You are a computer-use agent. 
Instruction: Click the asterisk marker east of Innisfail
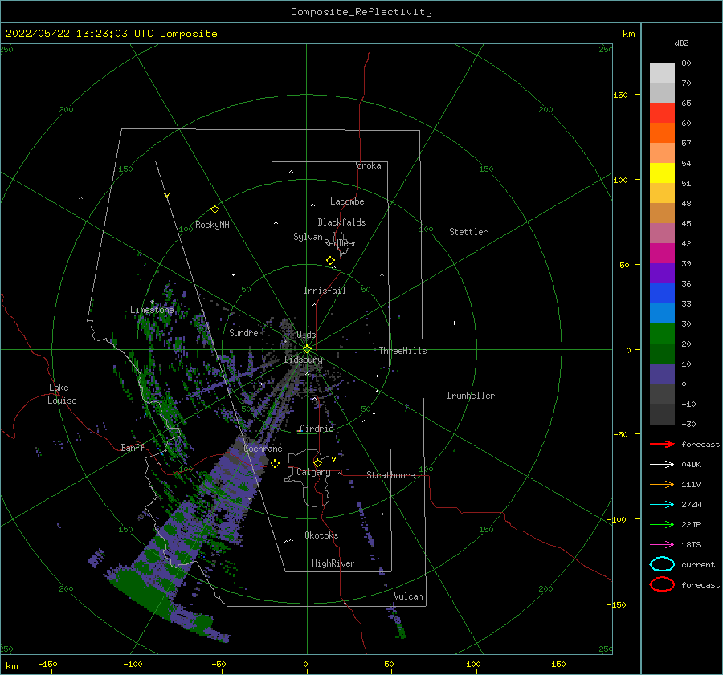click(382, 275)
